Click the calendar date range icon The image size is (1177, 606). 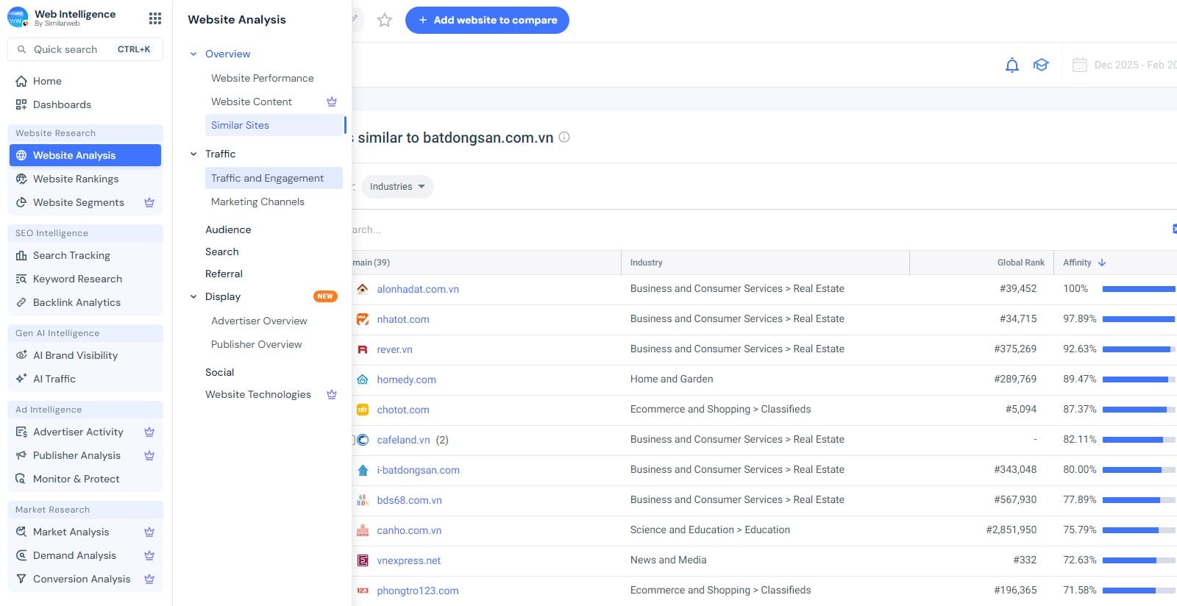pyautogui.click(x=1079, y=65)
